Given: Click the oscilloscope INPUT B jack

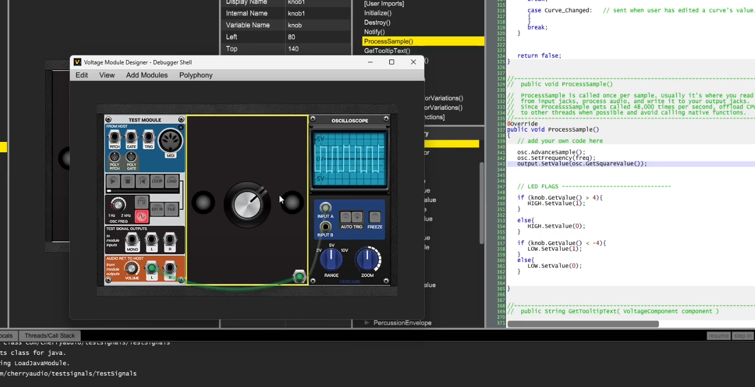Looking at the screenshot, I should coord(326,227).
